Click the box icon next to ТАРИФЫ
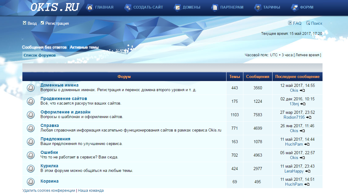 (x=258, y=8)
